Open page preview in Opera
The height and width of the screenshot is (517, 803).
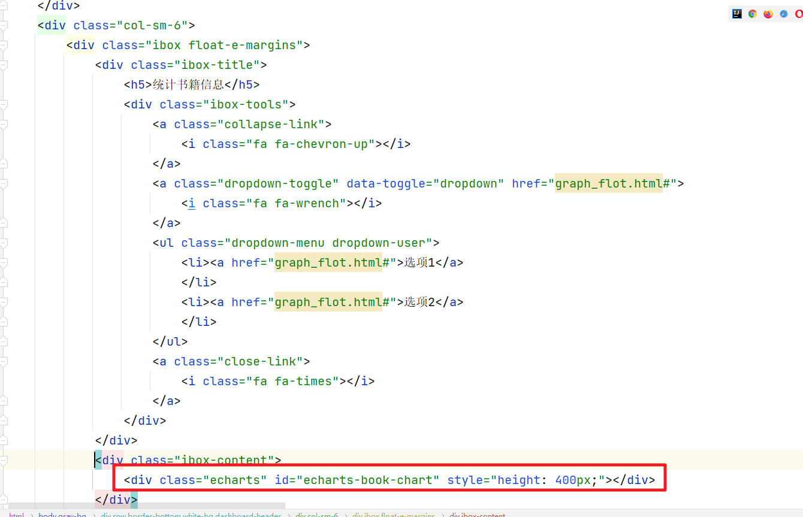tap(799, 14)
